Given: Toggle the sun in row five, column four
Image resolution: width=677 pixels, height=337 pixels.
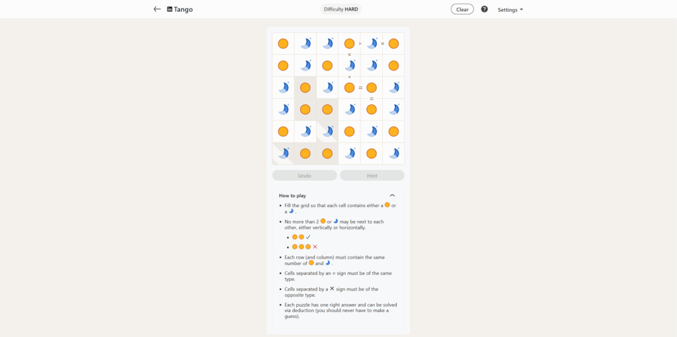Looking at the screenshot, I should 349,131.
